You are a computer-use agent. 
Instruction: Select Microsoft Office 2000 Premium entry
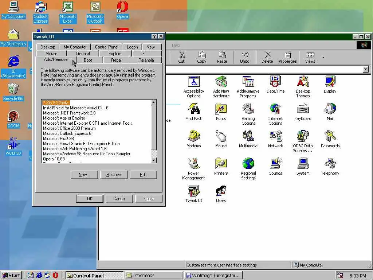(x=69, y=128)
